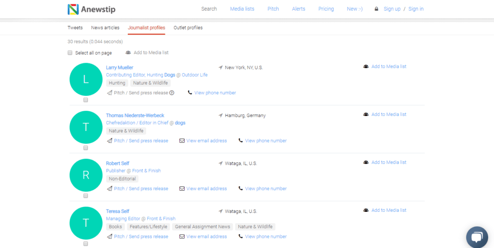Click the media list people icon in Robert Self's row
The image size is (494, 248).
366,162
